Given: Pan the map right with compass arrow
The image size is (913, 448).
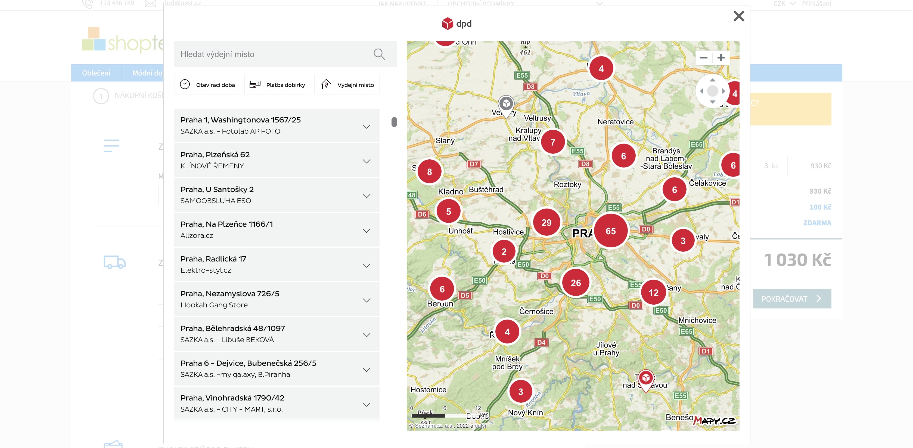Looking at the screenshot, I should coord(723,91).
